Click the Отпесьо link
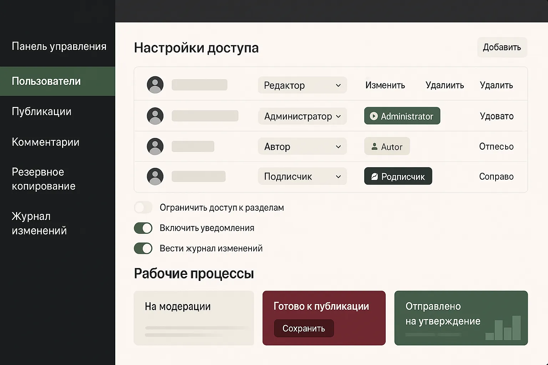This screenshot has width=548, height=365. coord(496,146)
